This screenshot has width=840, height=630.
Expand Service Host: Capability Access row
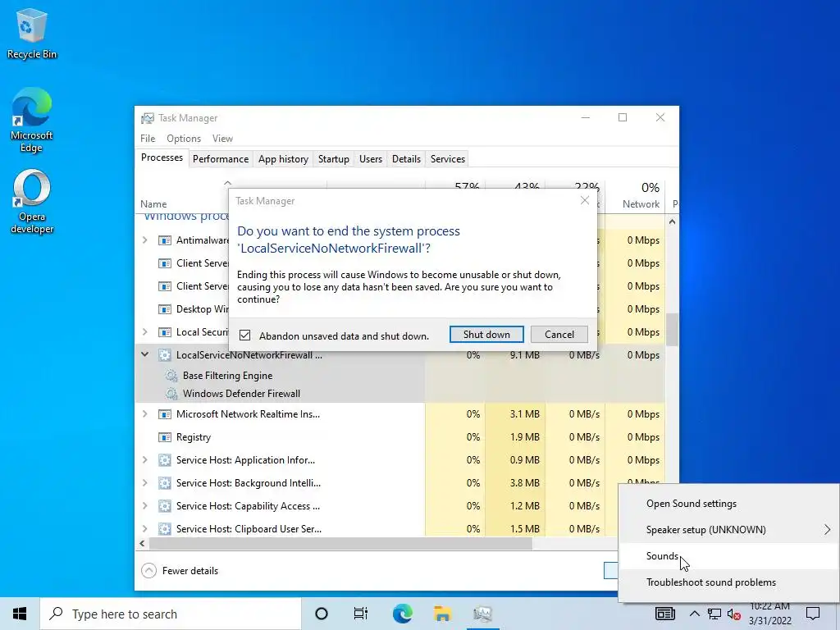[x=144, y=506]
